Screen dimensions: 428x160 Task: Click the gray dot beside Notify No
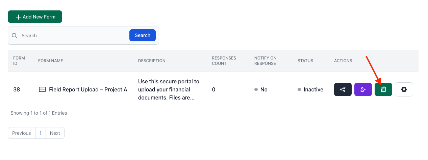point(256,90)
